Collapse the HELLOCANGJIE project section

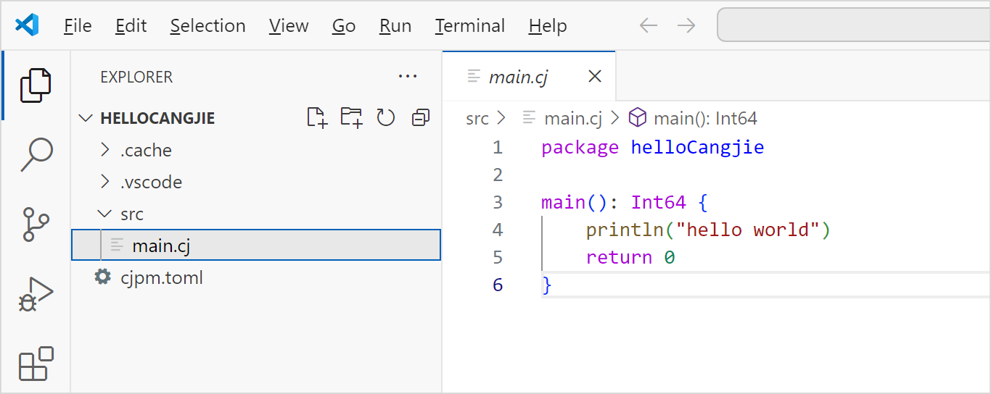157,118
